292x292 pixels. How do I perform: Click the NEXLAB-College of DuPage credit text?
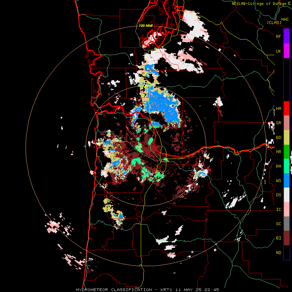(259, 4)
